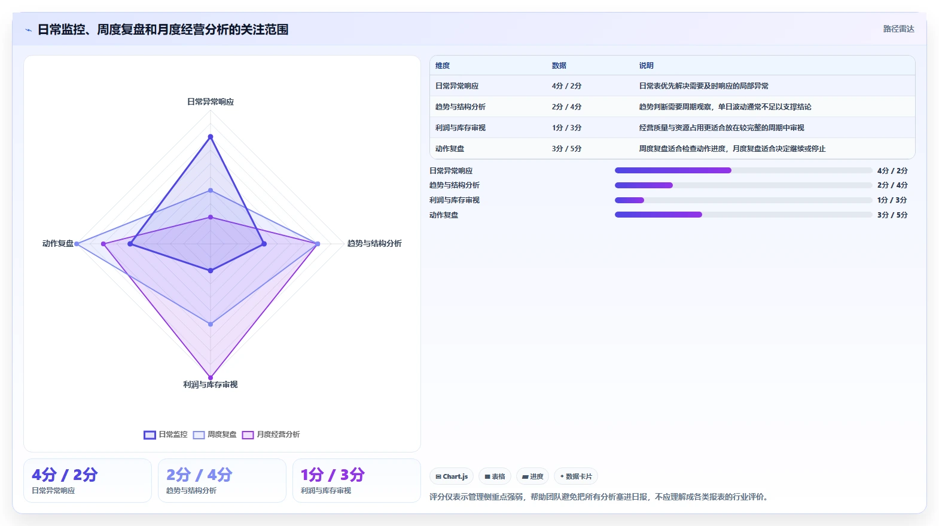Image resolution: width=939 pixels, height=526 pixels.
Task: Open the 4分 / 2分 日常异常响应 data card
Action: click(87, 481)
